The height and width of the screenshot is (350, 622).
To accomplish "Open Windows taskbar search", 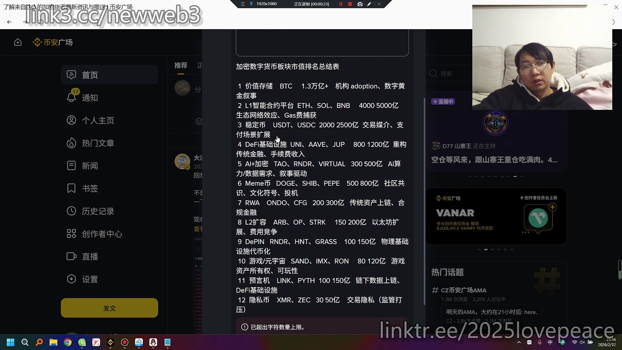I will point(25,342).
